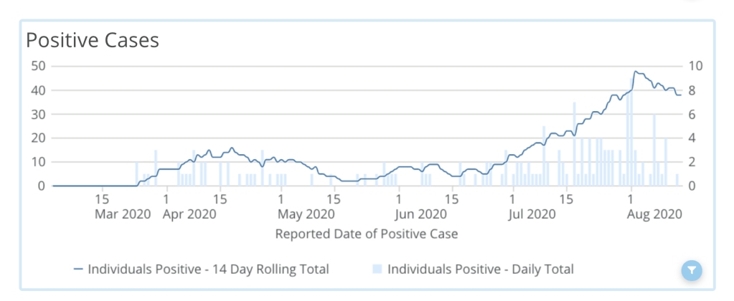The height and width of the screenshot is (301, 734).
Task: Select the Positive Cases chart title
Action: (x=93, y=40)
